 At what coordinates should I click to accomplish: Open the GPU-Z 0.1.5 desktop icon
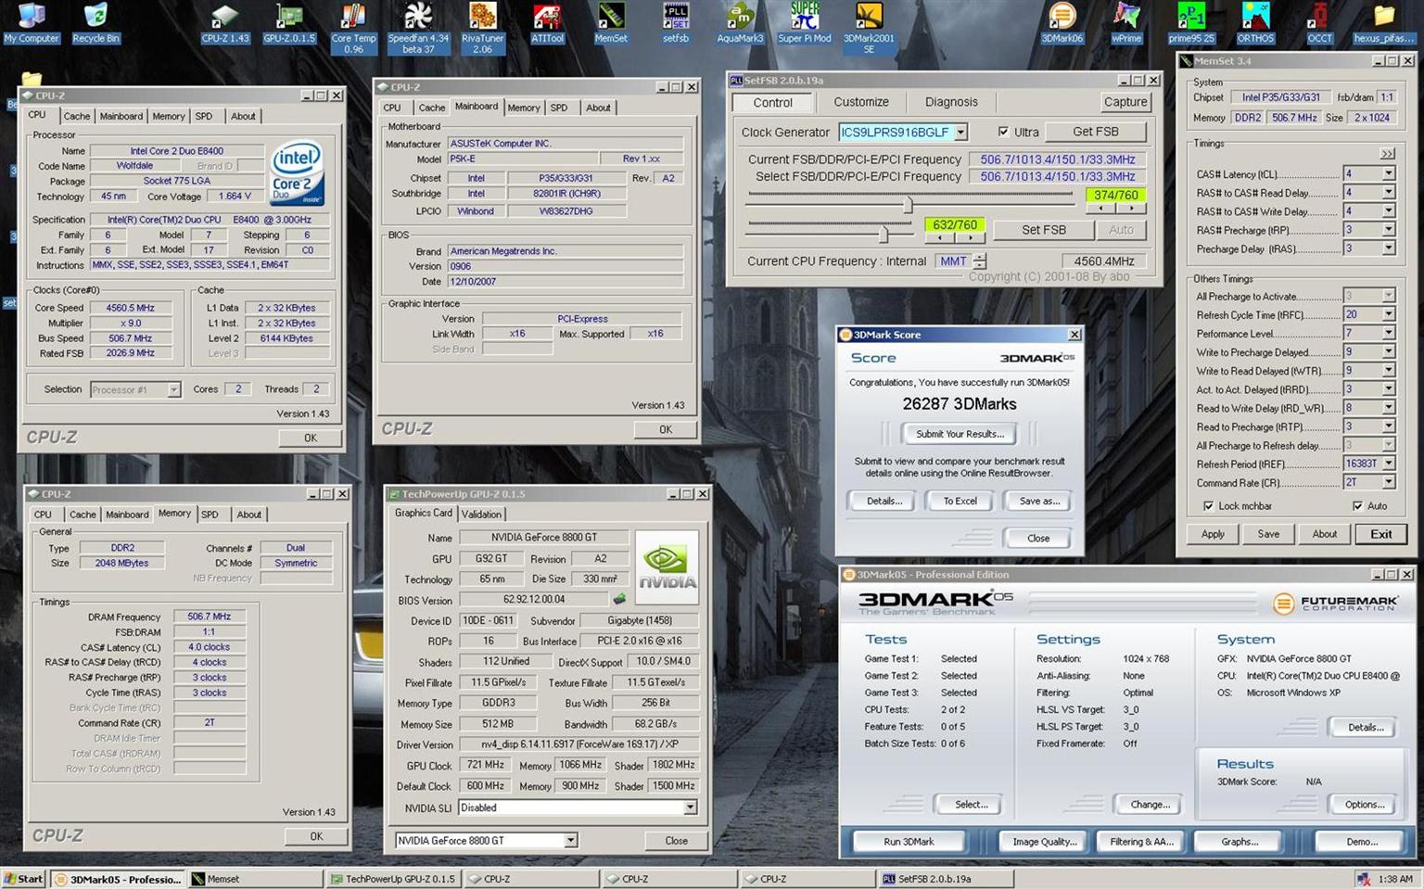point(289,23)
